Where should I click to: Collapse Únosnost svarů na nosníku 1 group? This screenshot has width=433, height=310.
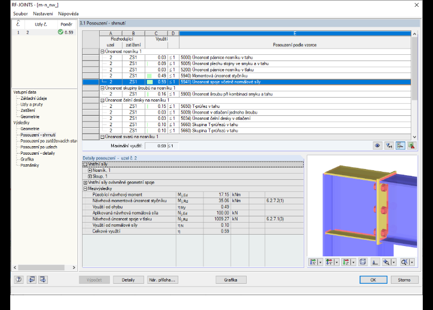point(102,137)
